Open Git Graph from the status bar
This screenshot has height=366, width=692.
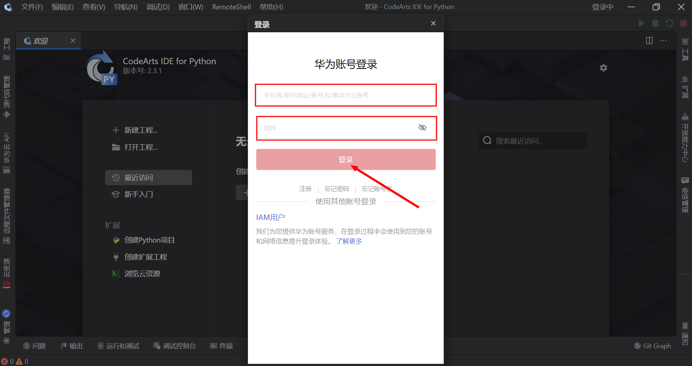tap(652, 346)
